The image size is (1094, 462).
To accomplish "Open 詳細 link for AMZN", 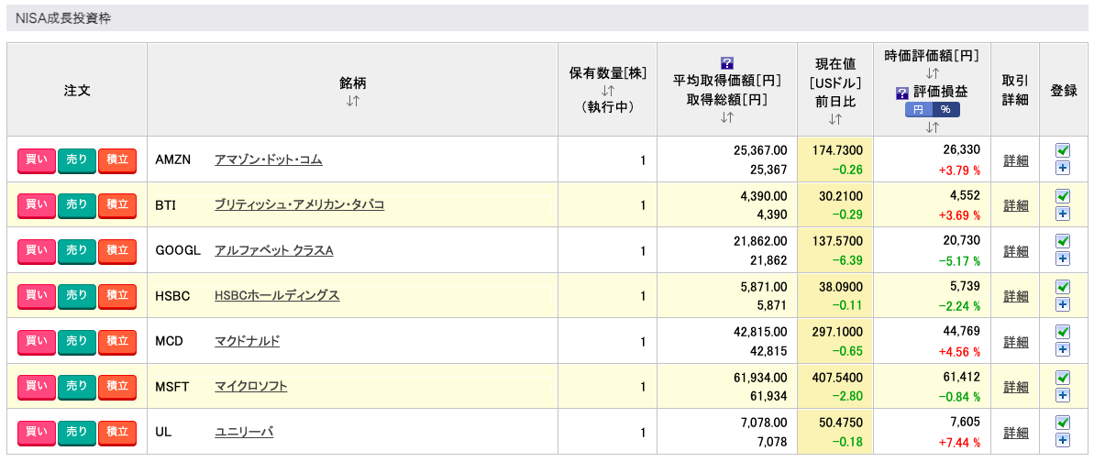I will (x=1015, y=160).
